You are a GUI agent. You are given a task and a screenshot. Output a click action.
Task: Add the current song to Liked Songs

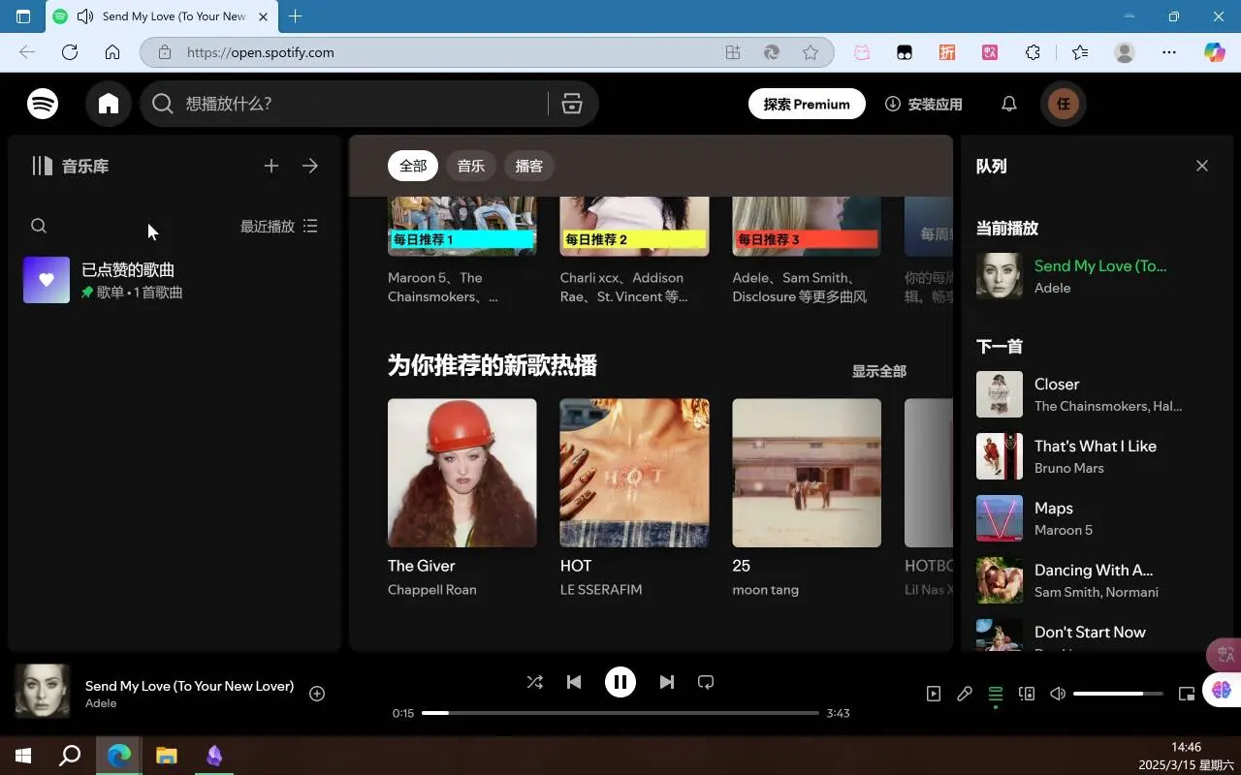click(x=317, y=694)
